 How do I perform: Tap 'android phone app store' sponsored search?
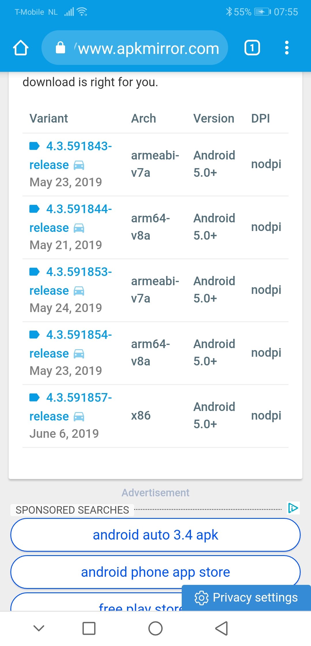[155, 572]
